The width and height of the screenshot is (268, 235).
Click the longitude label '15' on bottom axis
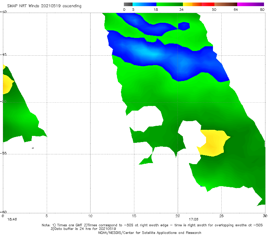[x=134, y=216]
